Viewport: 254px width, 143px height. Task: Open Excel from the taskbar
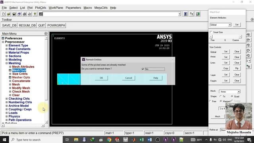click(x=142, y=139)
